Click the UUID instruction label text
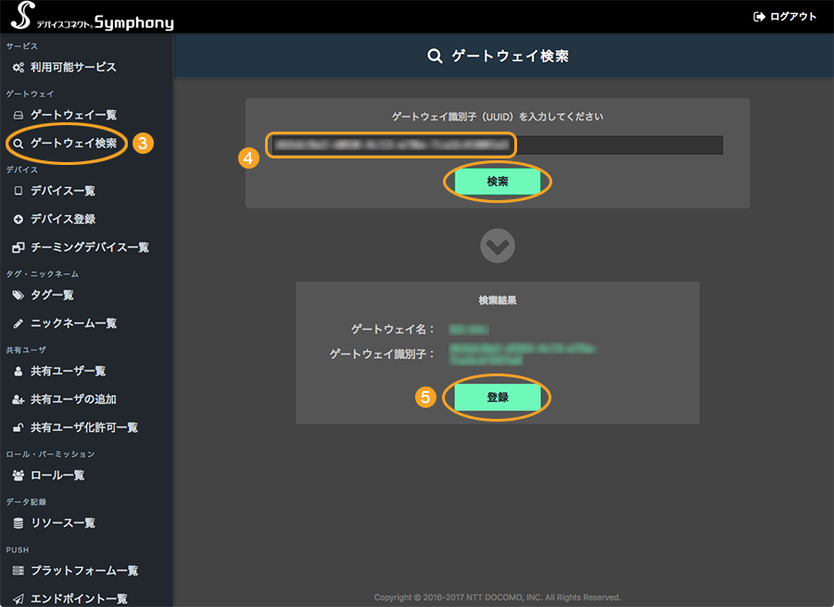The height and width of the screenshot is (607, 834). click(x=498, y=117)
